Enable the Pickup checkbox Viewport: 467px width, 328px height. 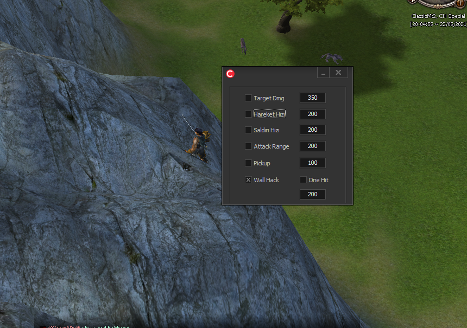(x=248, y=163)
